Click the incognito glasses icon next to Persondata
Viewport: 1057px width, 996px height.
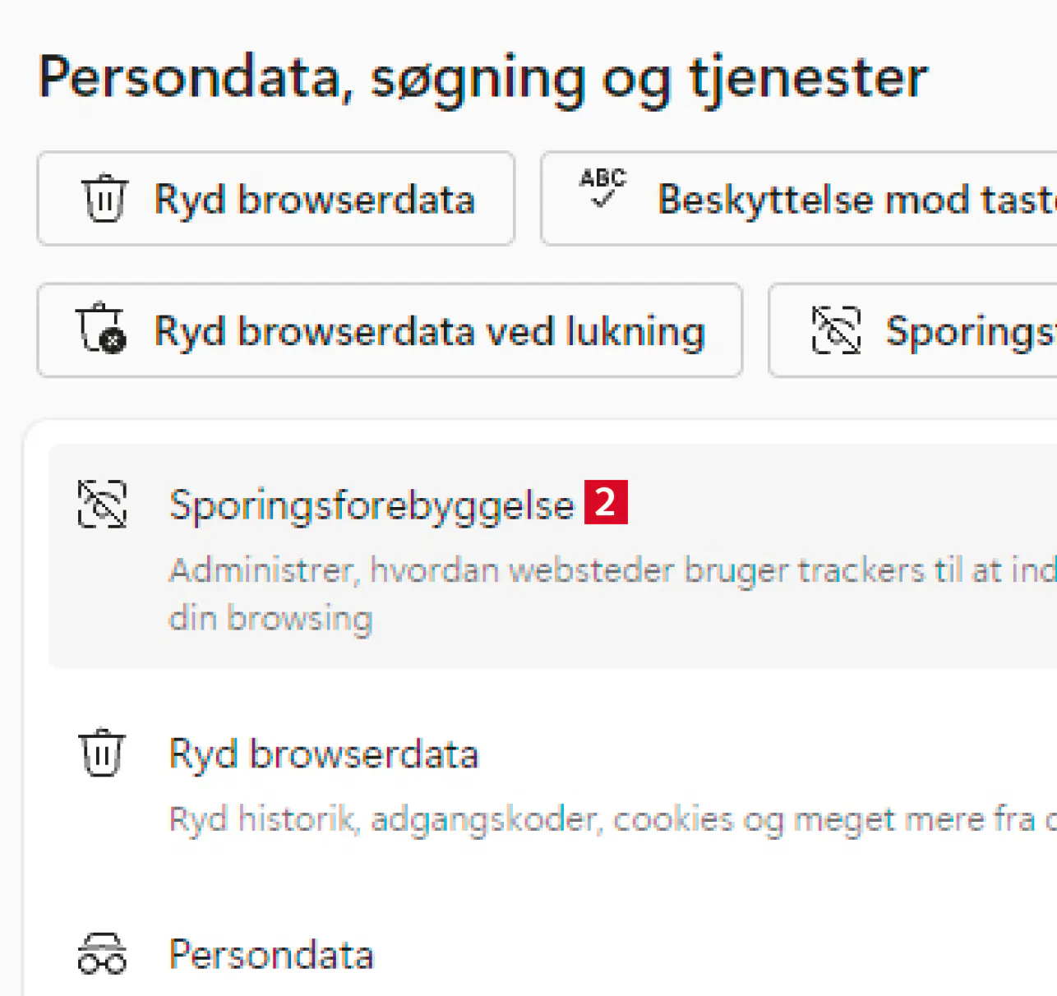[102, 954]
